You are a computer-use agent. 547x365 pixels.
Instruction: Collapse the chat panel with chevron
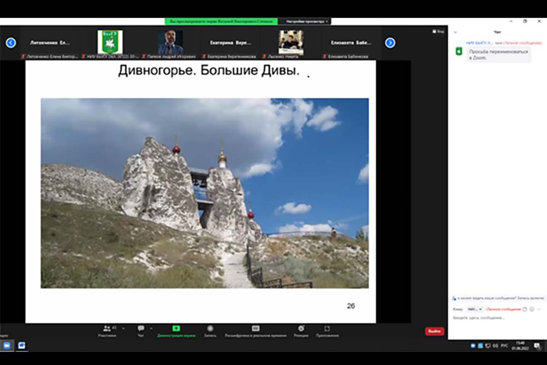pyautogui.click(x=455, y=32)
